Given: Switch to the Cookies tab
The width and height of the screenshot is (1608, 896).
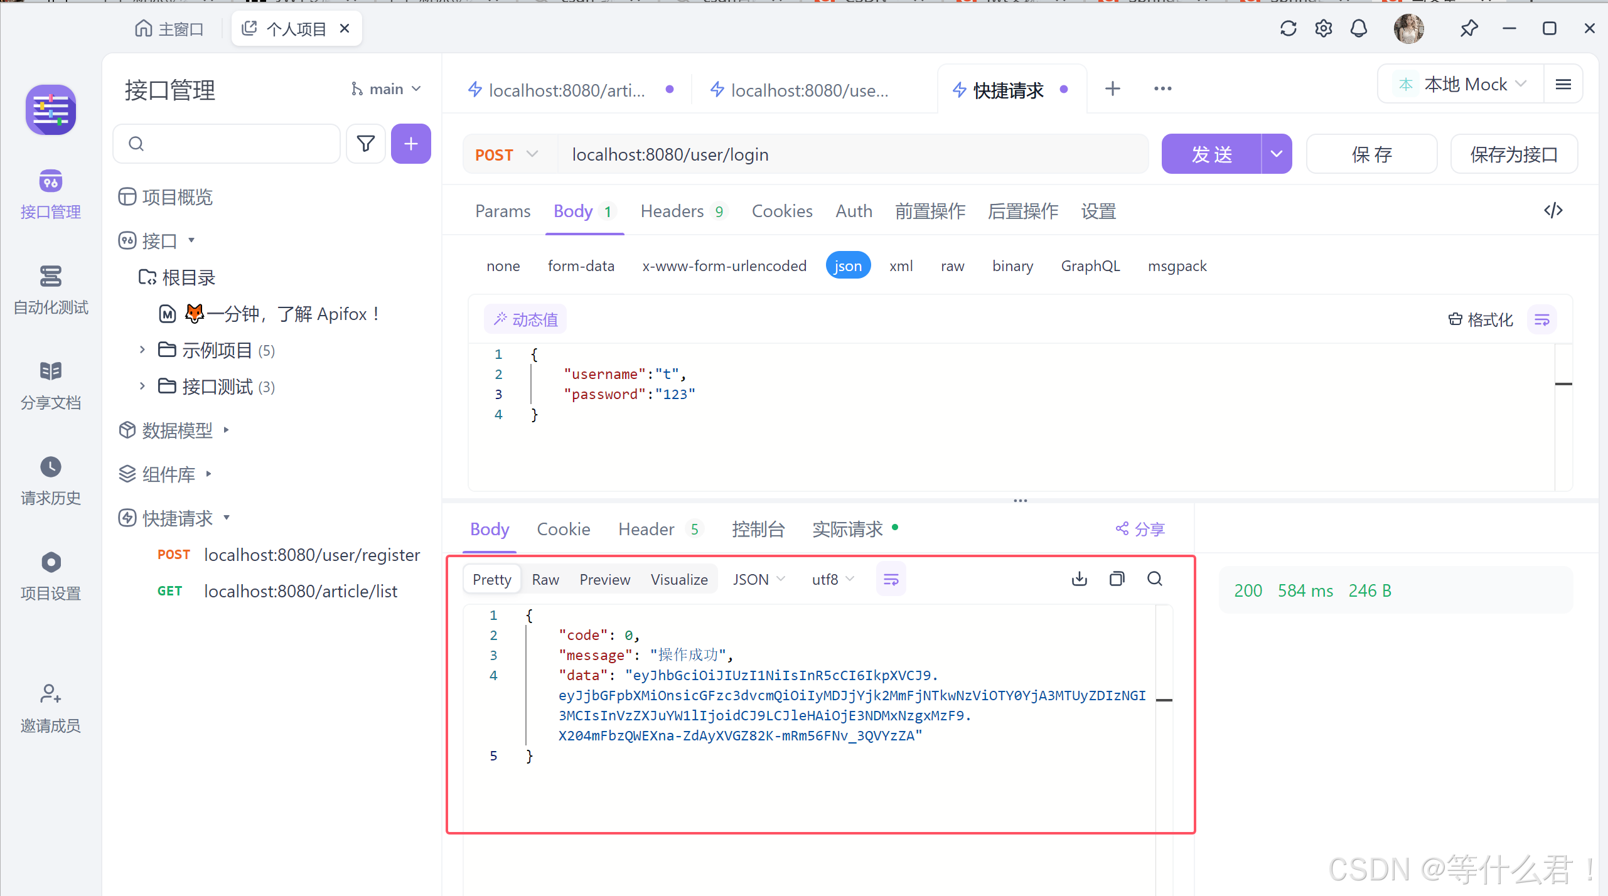Looking at the screenshot, I should pyautogui.click(x=781, y=211).
